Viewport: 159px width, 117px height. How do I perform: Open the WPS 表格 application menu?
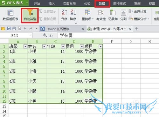[x=14, y=3]
